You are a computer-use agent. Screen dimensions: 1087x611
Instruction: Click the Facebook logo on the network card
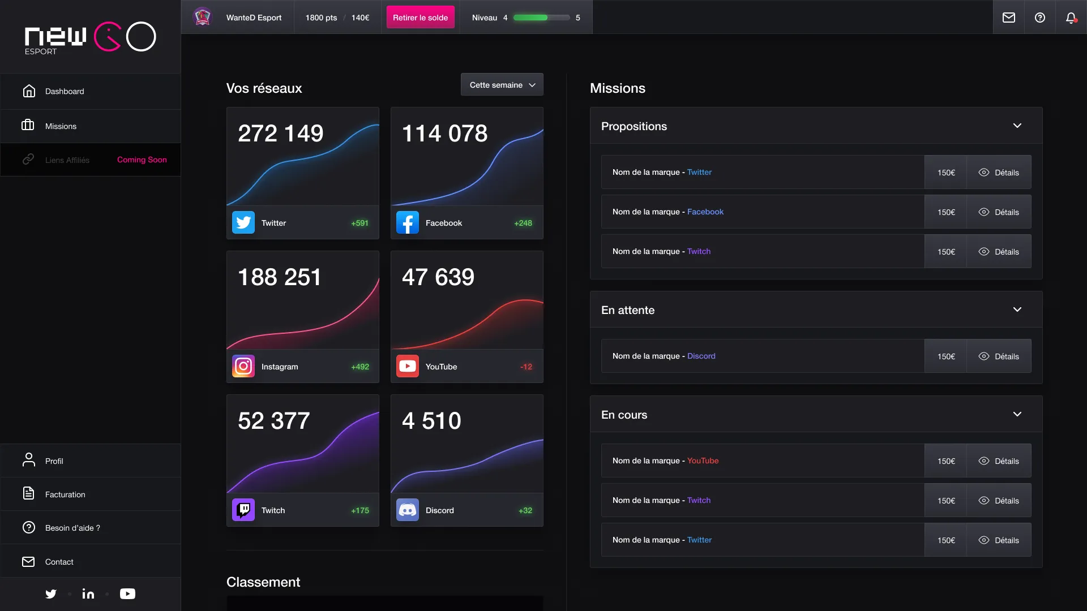pos(408,222)
